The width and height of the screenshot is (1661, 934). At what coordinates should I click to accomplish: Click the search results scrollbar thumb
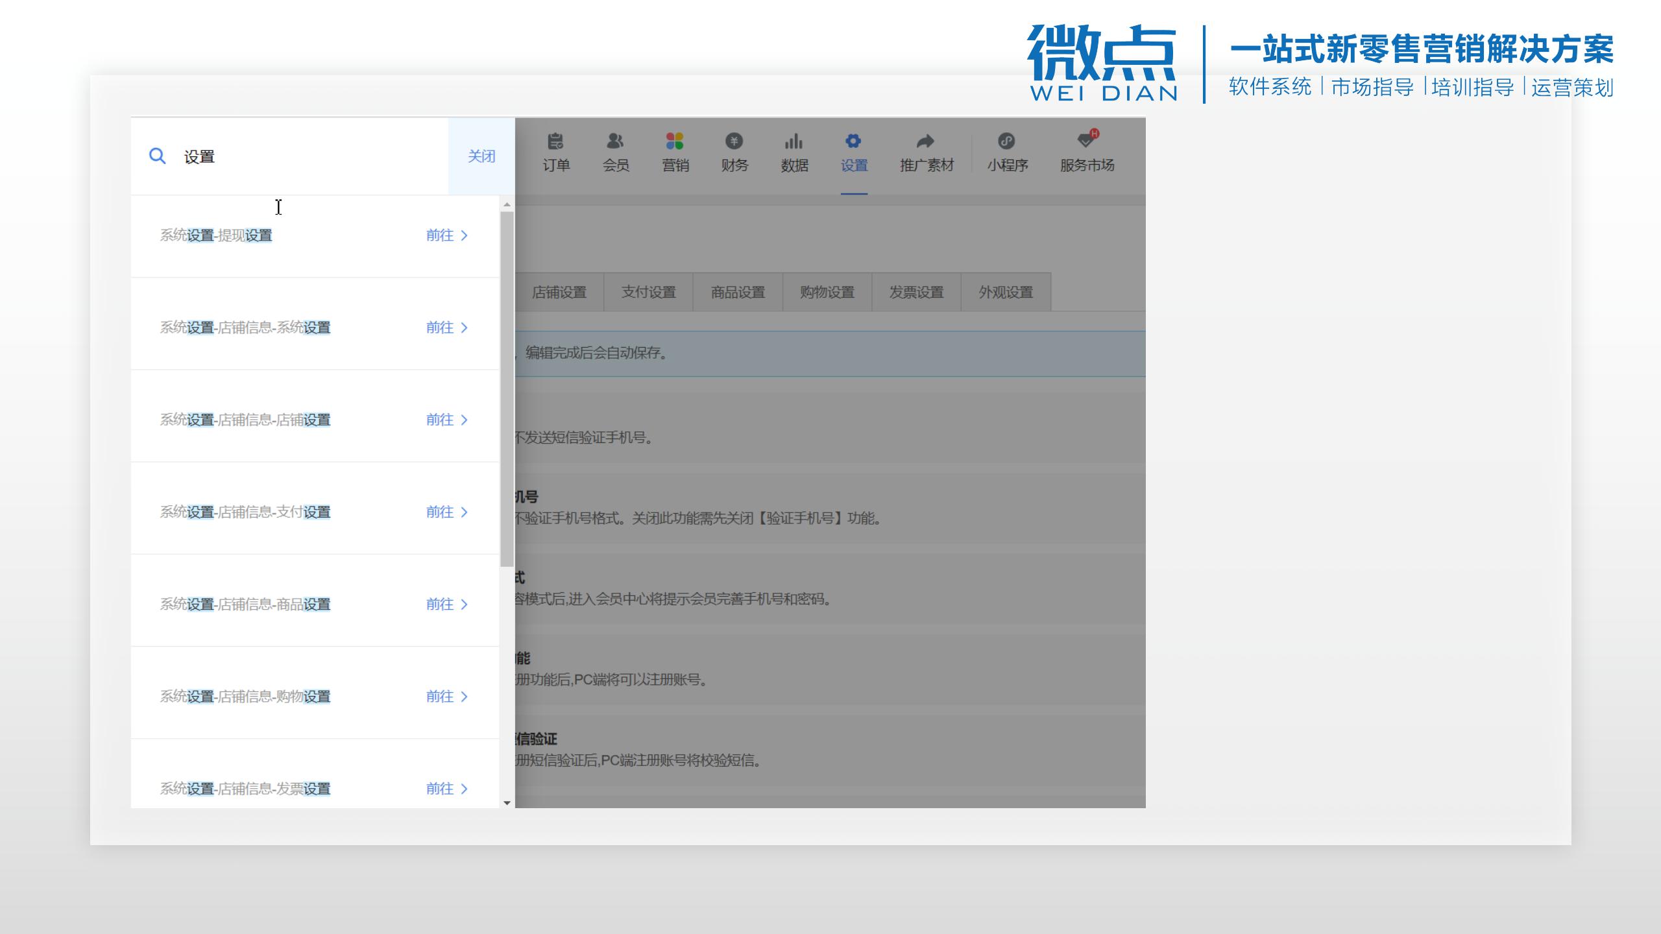point(507,389)
